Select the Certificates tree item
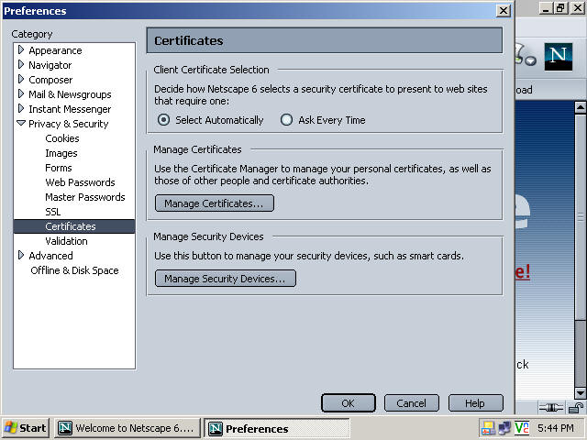Image resolution: width=587 pixels, height=440 pixels. click(x=74, y=226)
